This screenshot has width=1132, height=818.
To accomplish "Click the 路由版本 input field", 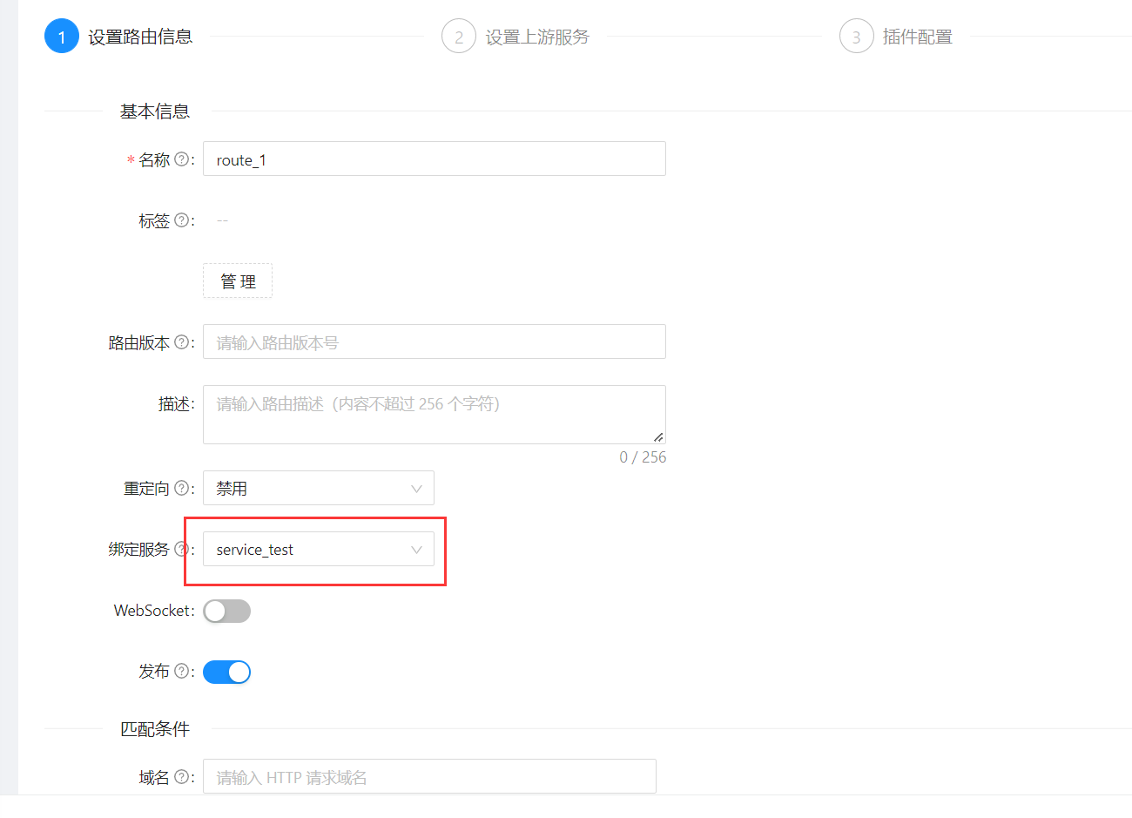I will point(435,341).
